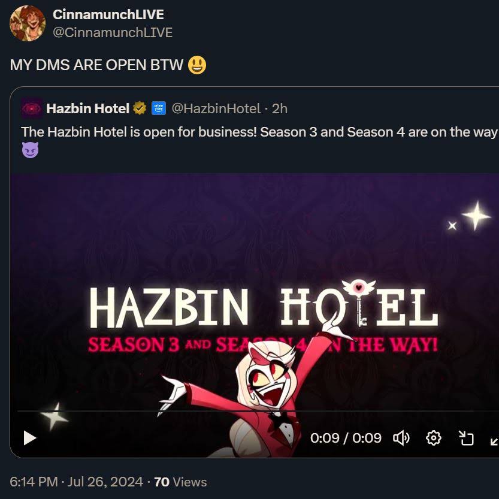Click the Hazbin Hotel account avatar
This screenshot has width=499, height=499.
32,108
